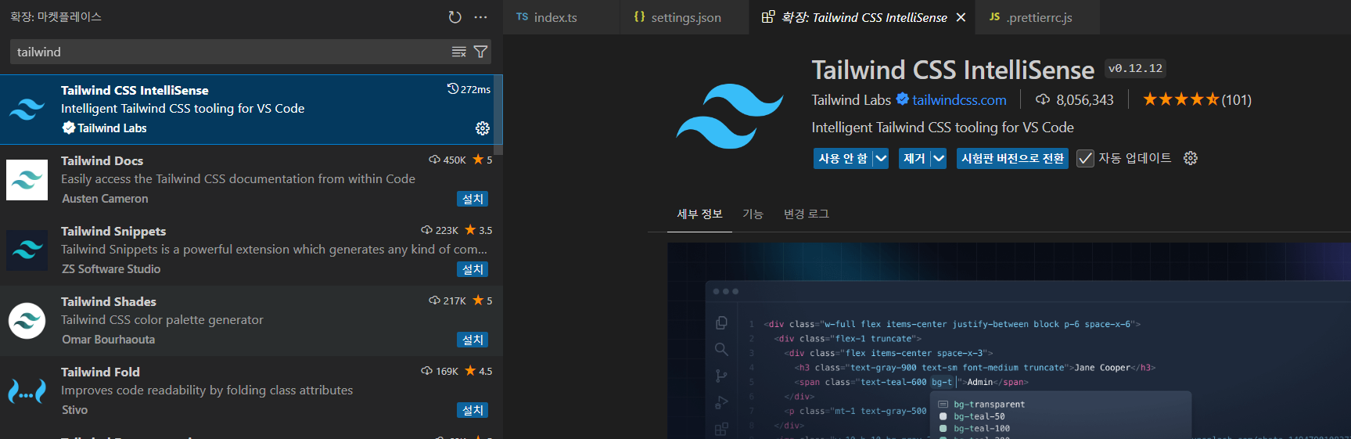Viewport: 1351px width, 439px height.
Task: Click the 제거 uninstall button
Action: click(914, 158)
